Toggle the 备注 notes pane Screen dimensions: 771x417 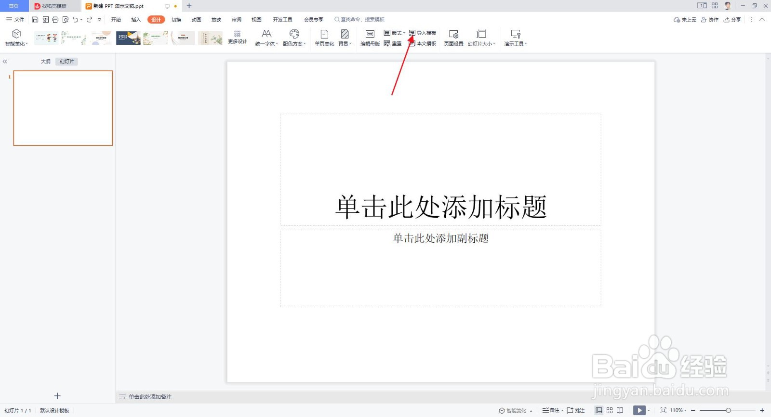point(553,410)
